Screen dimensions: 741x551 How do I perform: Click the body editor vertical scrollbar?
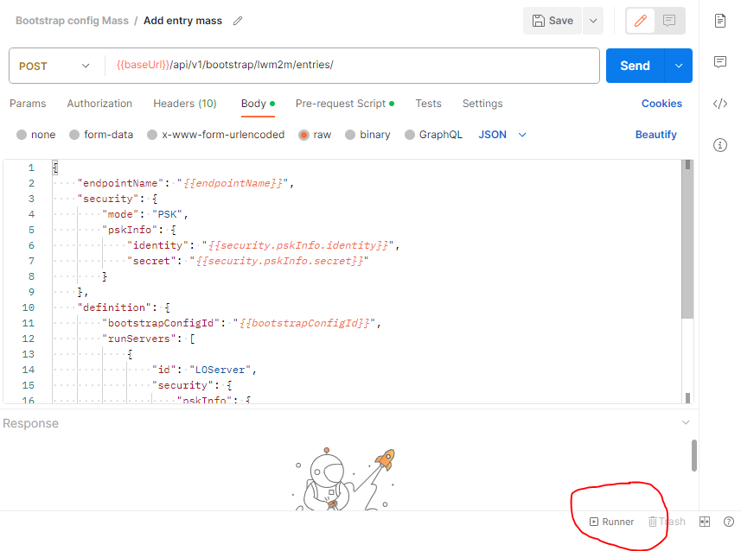coord(687,241)
